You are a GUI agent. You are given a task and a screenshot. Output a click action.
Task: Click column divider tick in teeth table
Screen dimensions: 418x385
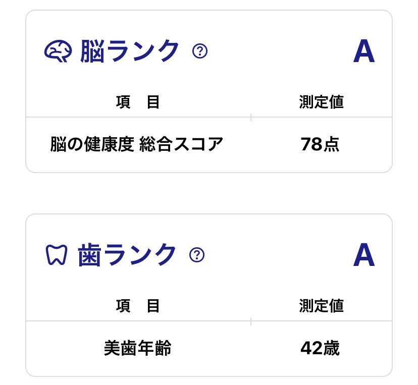pos(251,321)
